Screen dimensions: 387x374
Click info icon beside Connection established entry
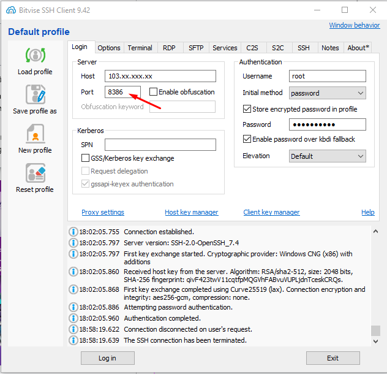pyautogui.click(x=73, y=232)
